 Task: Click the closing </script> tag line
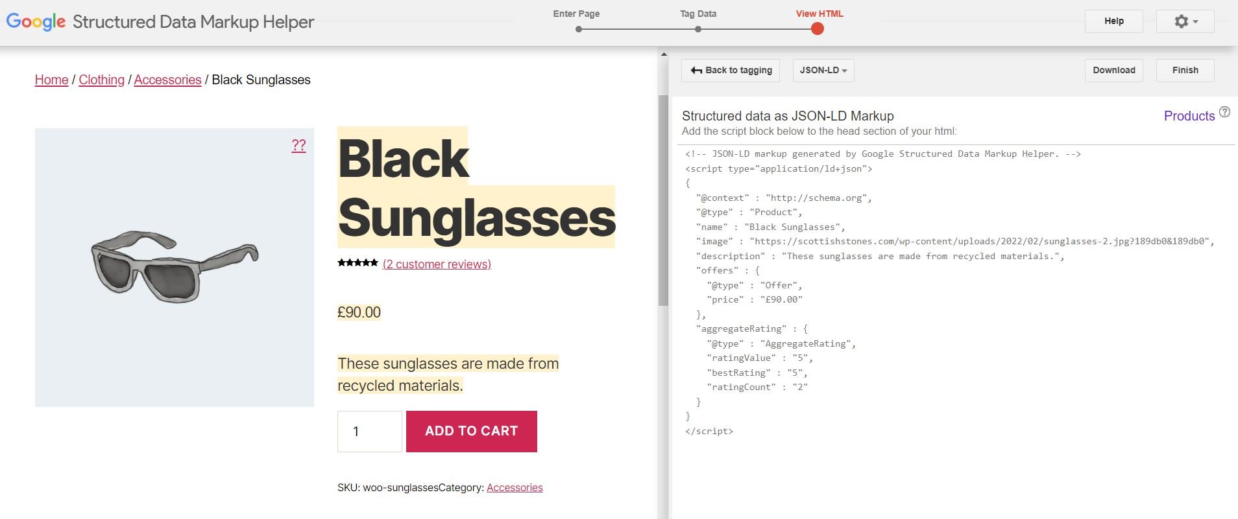point(709,432)
